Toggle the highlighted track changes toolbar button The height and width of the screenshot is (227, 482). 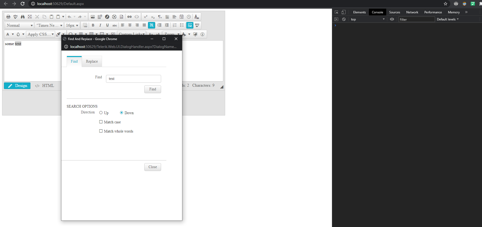(x=190, y=25)
